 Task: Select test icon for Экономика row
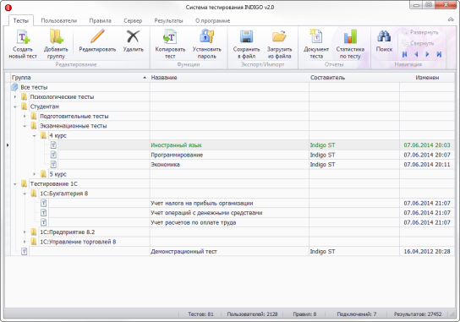pyautogui.click(x=53, y=165)
